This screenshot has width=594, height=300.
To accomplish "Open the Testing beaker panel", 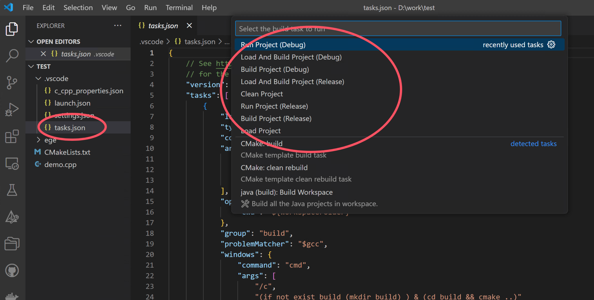I will pyautogui.click(x=12, y=190).
